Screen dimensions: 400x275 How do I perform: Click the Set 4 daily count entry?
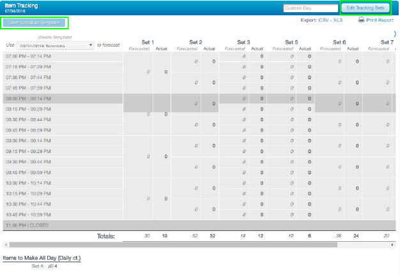(x=44, y=266)
